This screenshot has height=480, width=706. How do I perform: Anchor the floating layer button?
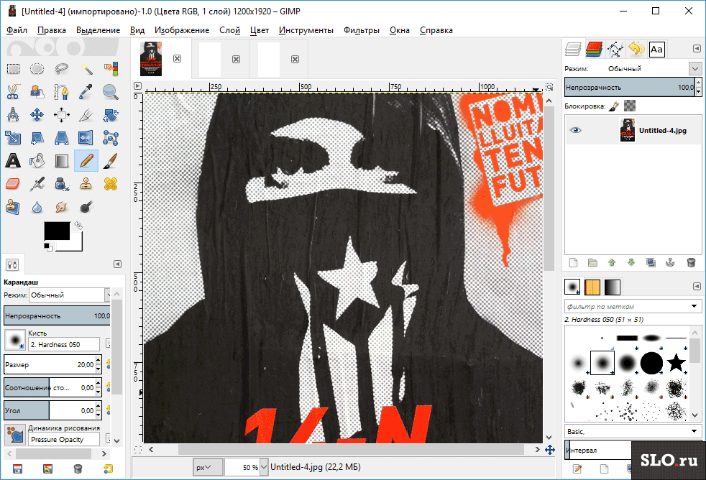tap(671, 263)
